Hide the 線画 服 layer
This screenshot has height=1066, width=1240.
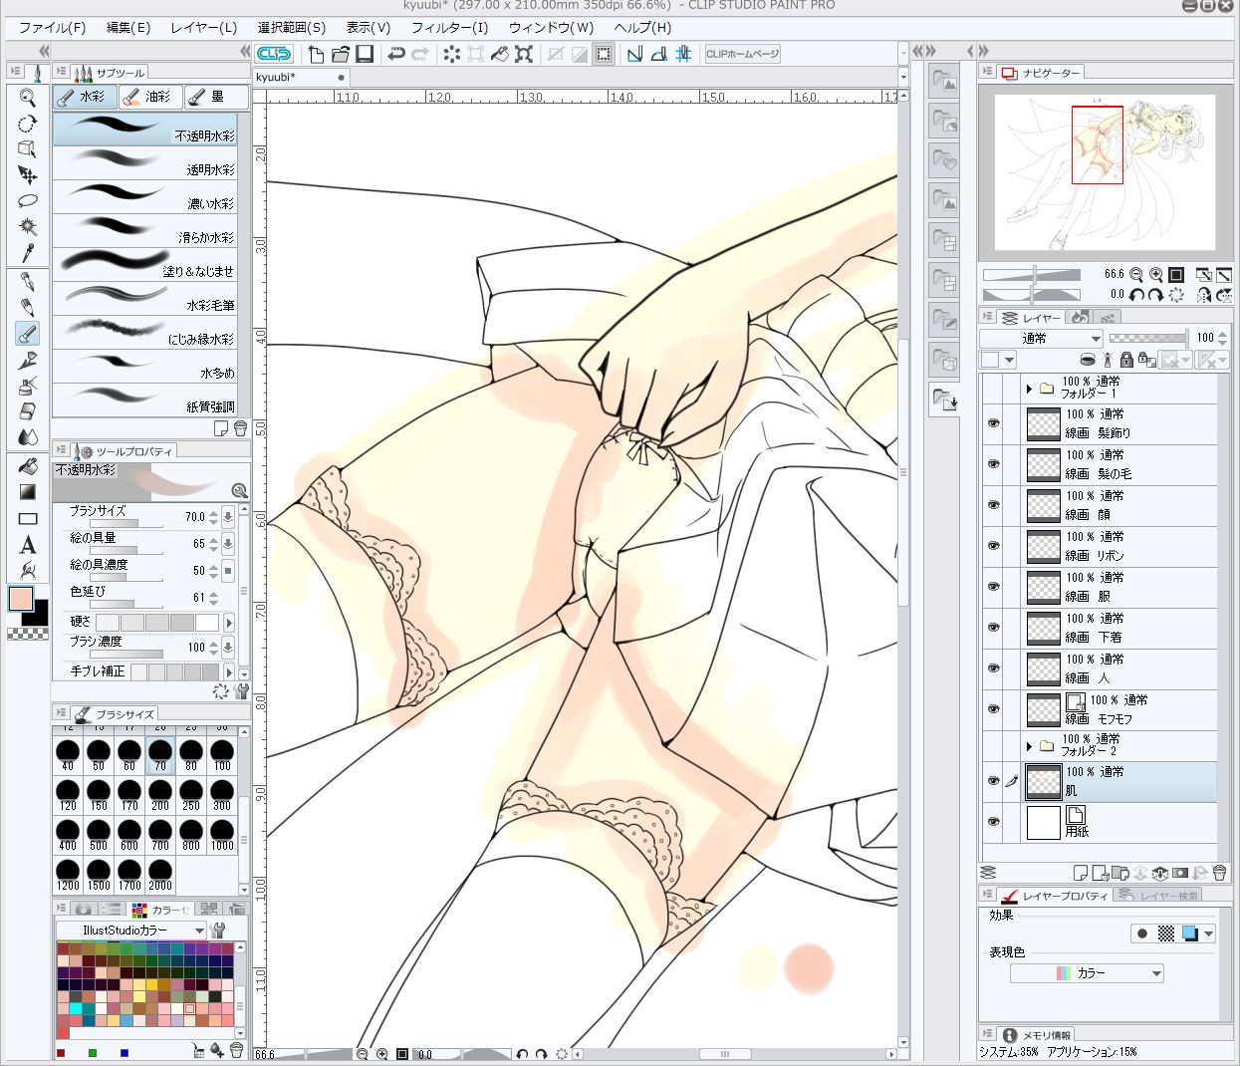point(993,587)
